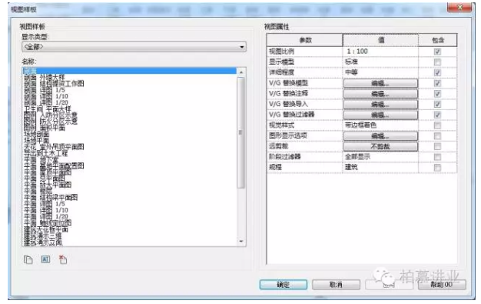
Task: Click the 值 column header
Action: (x=380, y=40)
